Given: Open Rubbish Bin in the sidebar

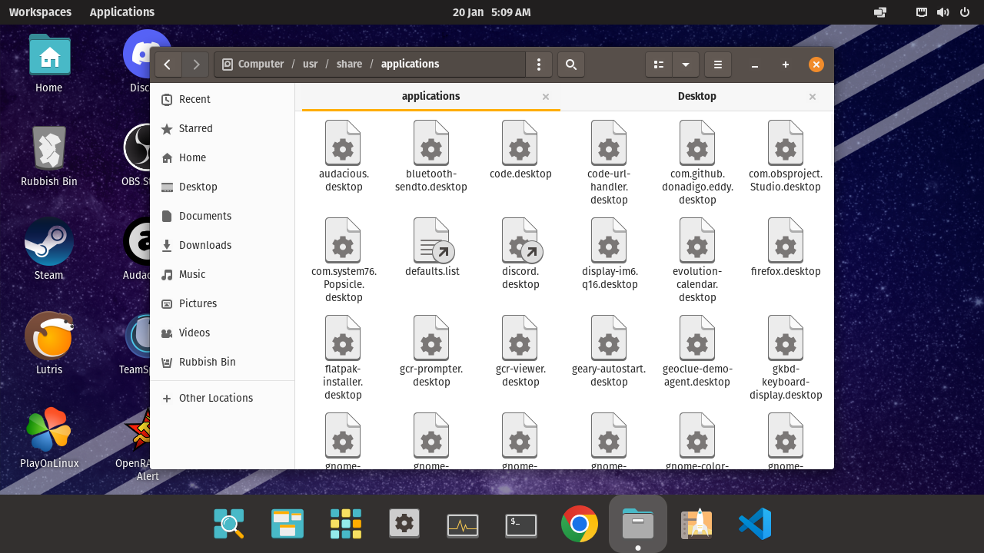Looking at the screenshot, I should pyautogui.click(x=222, y=362).
